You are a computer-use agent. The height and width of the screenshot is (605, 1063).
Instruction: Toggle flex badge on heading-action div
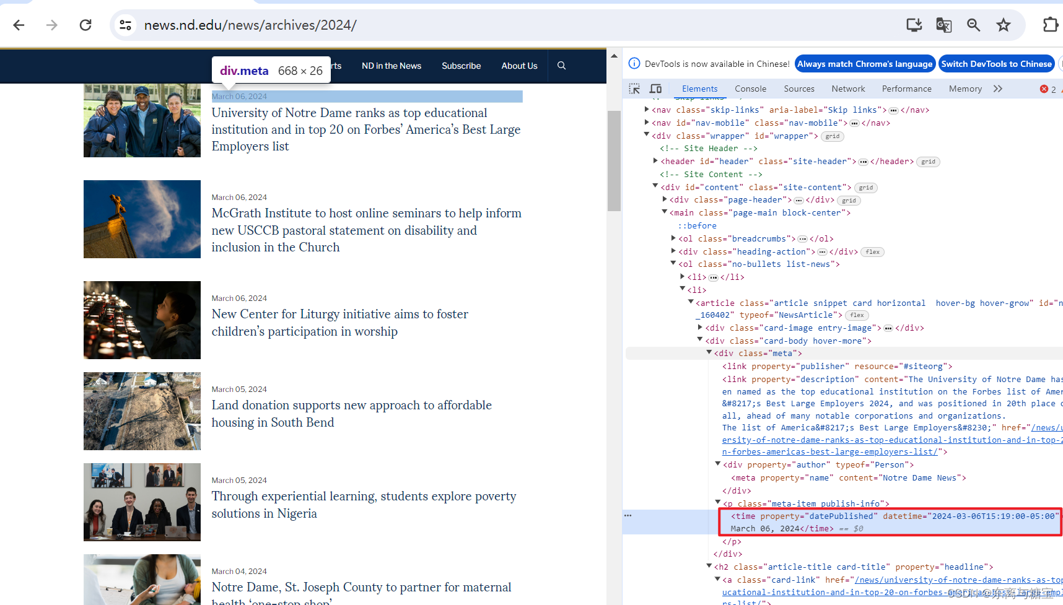873,252
